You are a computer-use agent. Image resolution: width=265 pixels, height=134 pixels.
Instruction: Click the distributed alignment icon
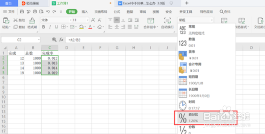point(136,27)
